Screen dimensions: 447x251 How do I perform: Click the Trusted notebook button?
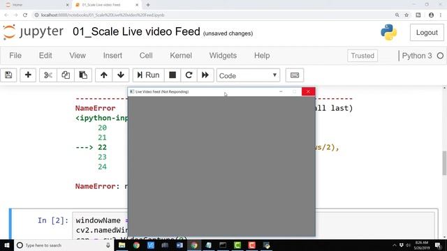[362, 56]
